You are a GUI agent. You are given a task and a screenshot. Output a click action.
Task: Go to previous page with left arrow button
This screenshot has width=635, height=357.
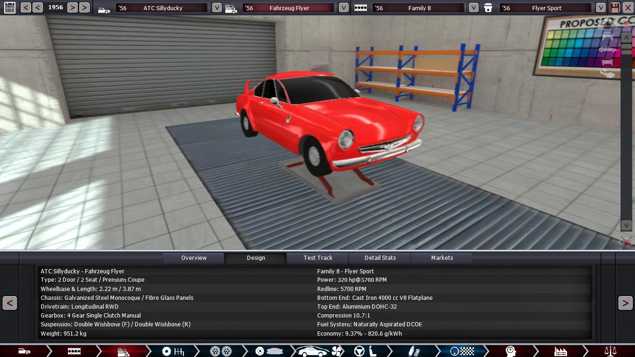click(10, 303)
